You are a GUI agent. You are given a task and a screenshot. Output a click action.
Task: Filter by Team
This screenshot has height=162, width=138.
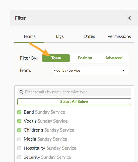pos(56,58)
